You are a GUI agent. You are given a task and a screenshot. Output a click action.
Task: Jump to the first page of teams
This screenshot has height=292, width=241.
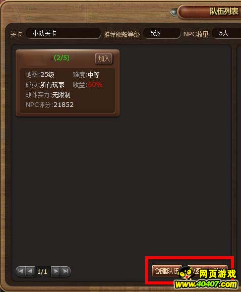click(x=21, y=271)
